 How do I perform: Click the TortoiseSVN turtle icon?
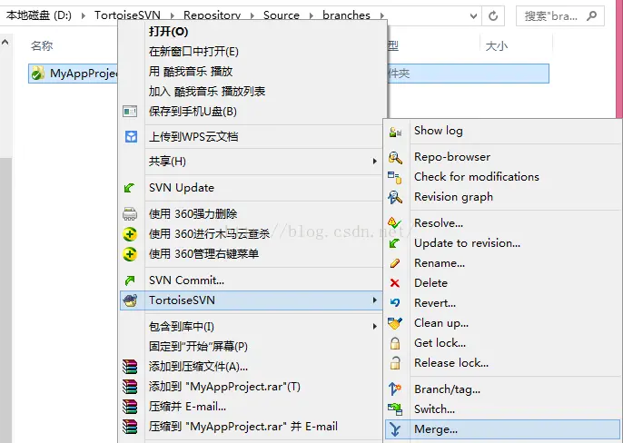tap(131, 300)
